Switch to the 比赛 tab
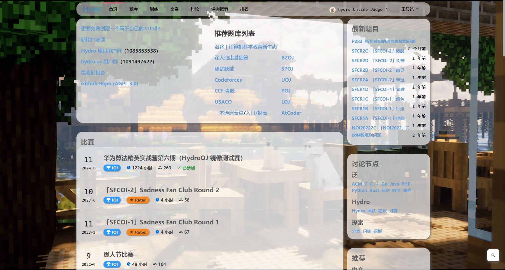 (x=175, y=9)
